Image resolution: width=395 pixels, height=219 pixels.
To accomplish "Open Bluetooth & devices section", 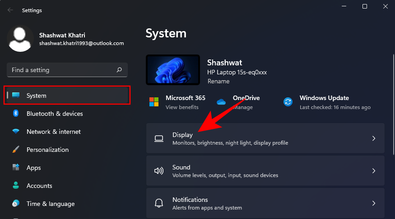I will point(55,114).
